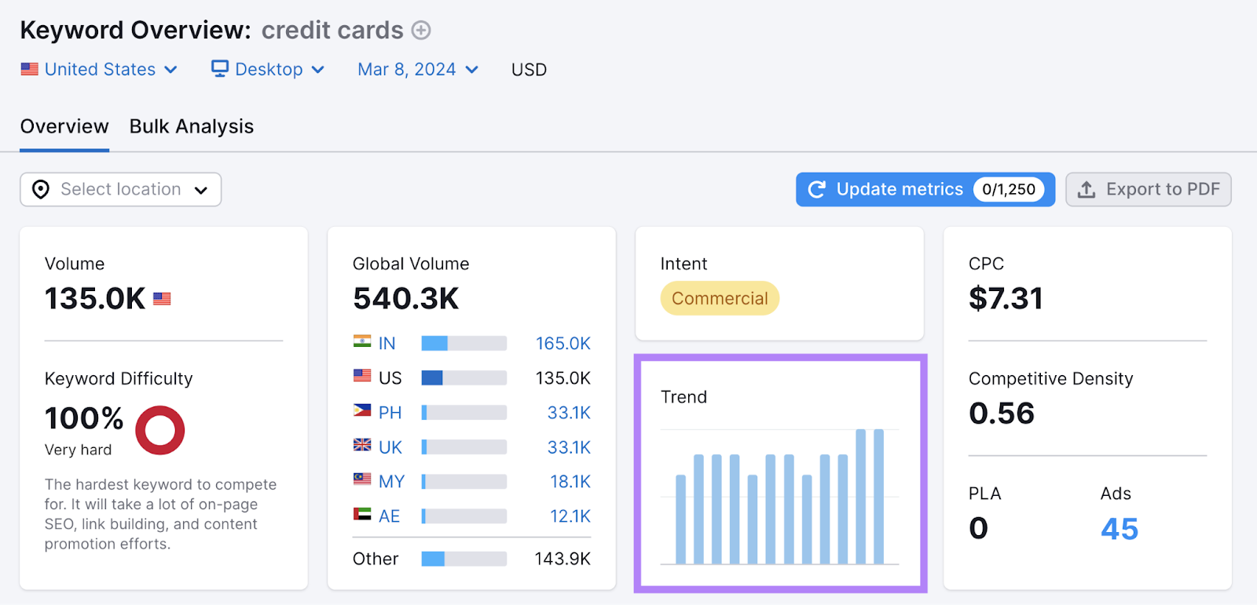The width and height of the screenshot is (1257, 605).
Task: Click the Very hard difficulty label
Action: (x=78, y=450)
